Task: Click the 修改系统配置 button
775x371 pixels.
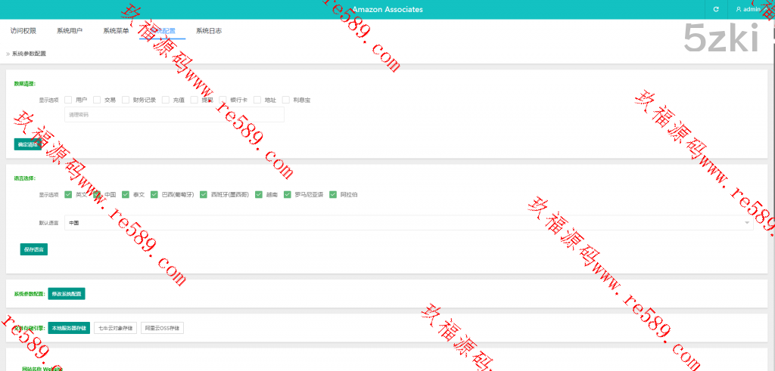Action: [67, 294]
